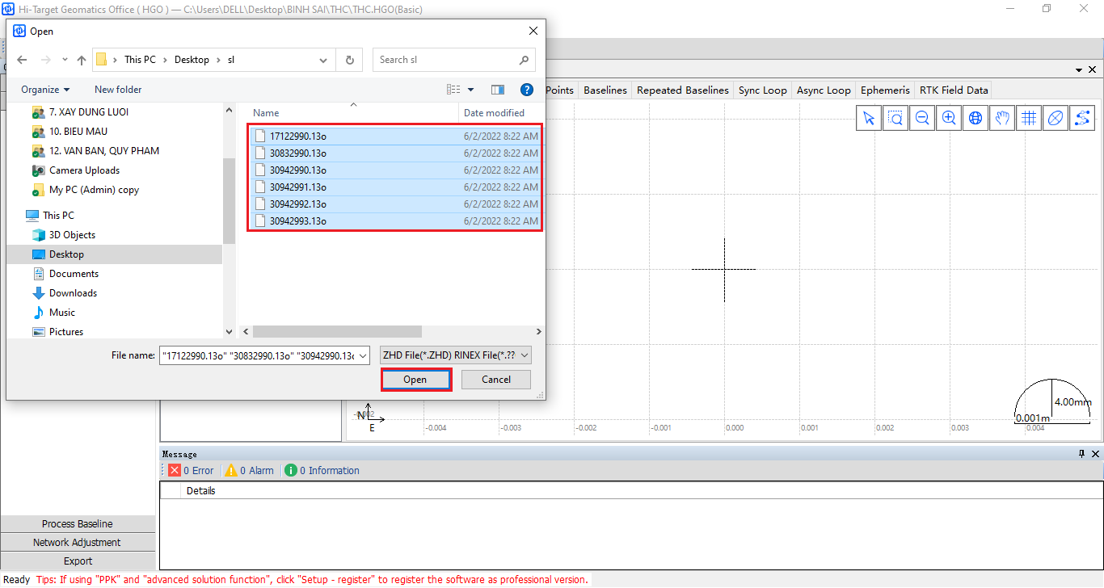
Task: Open the file type filter dropdown
Action: [x=456, y=355]
